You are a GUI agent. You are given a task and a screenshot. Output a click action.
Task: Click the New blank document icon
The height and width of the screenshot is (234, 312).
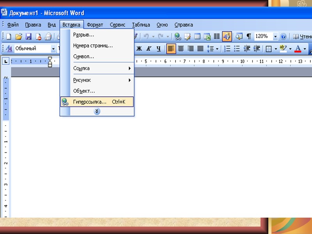click(x=9, y=37)
